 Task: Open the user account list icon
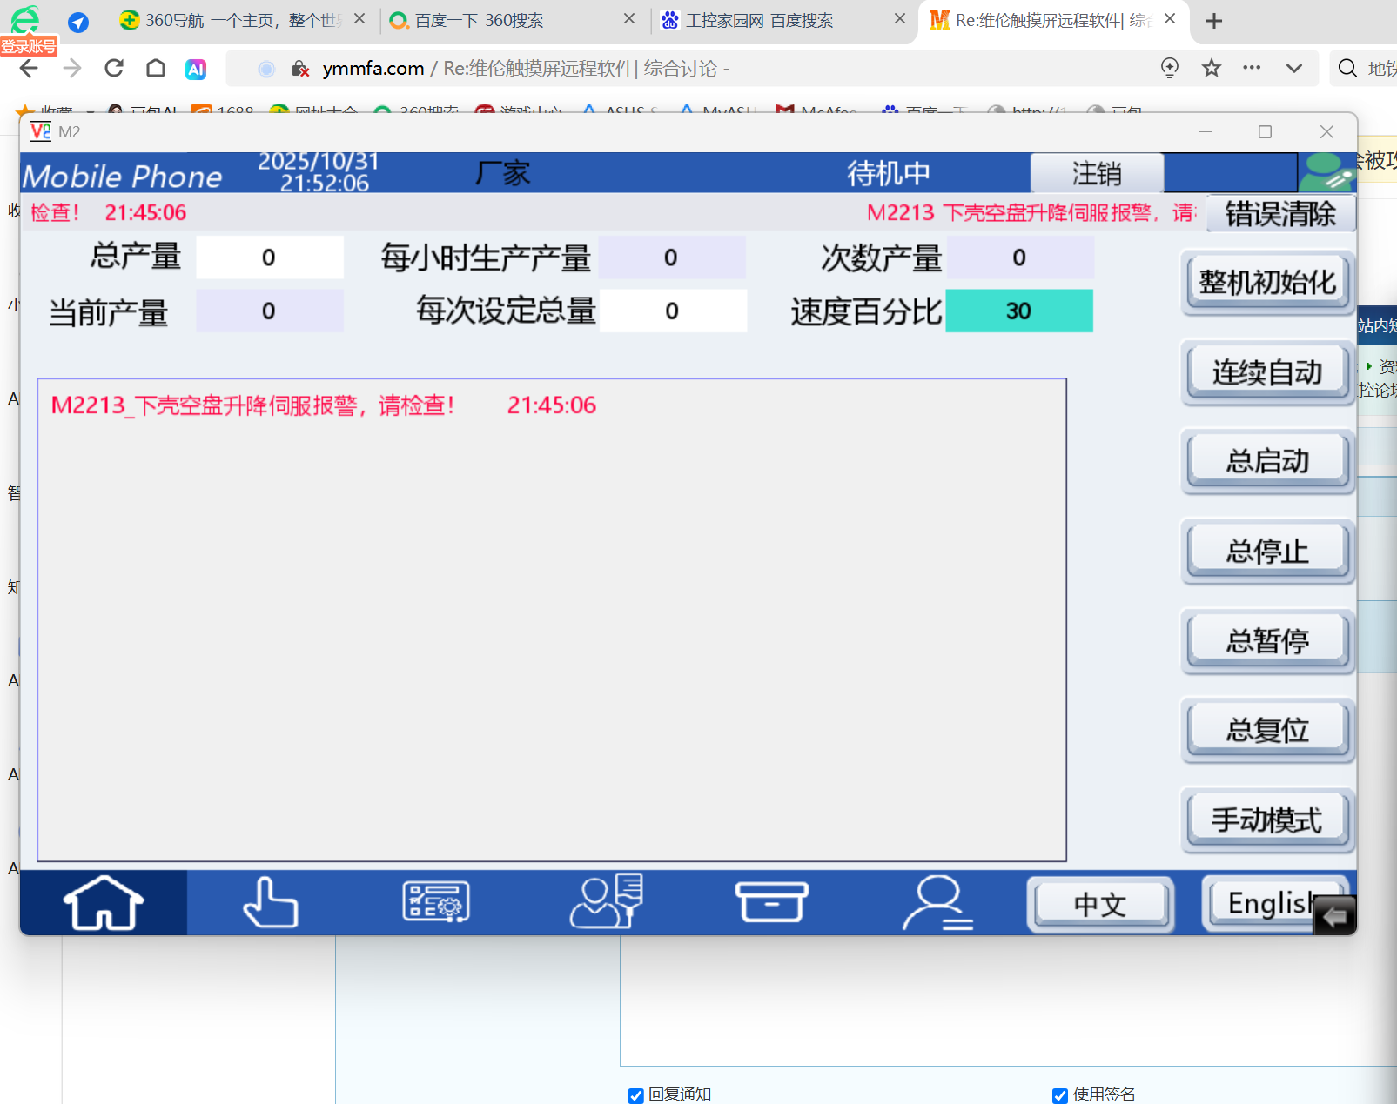click(x=937, y=903)
